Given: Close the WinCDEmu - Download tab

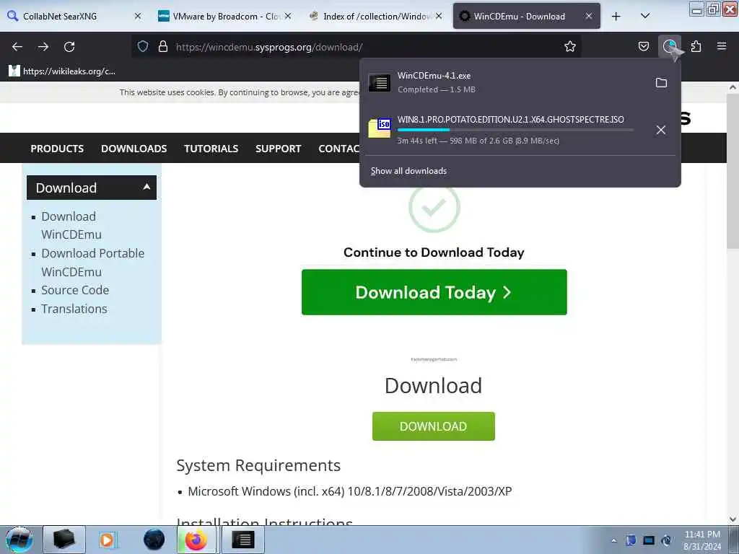Looking at the screenshot, I should pyautogui.click(x=589, y=16).
